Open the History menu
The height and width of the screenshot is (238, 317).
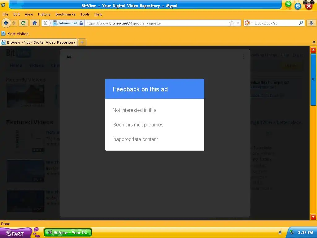44,14
